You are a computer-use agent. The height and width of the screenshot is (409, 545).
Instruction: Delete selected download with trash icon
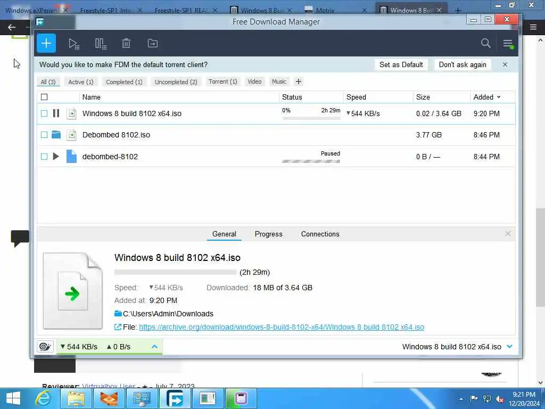point(126,44)
